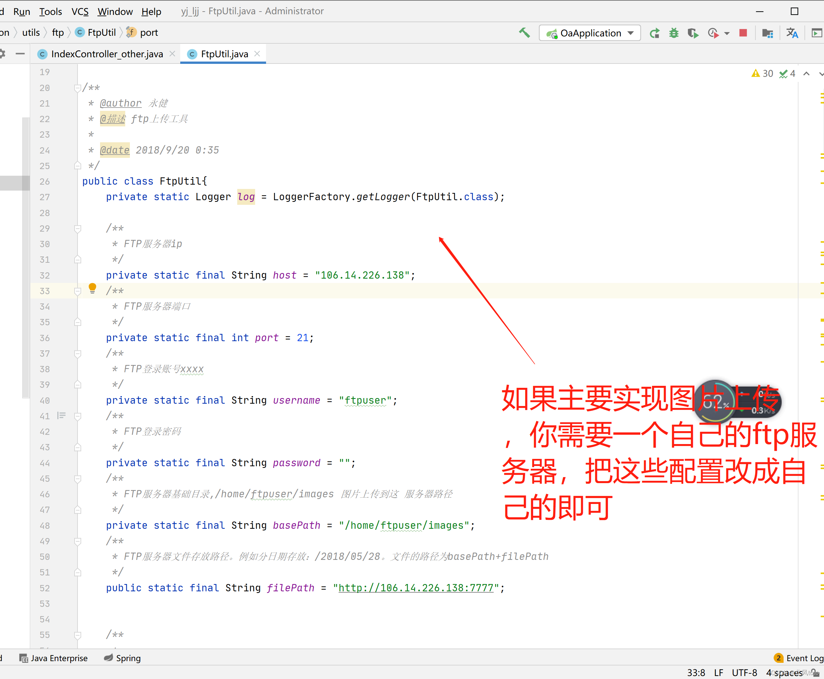Collapse the class Javadoc at line 20

point(78,88)
